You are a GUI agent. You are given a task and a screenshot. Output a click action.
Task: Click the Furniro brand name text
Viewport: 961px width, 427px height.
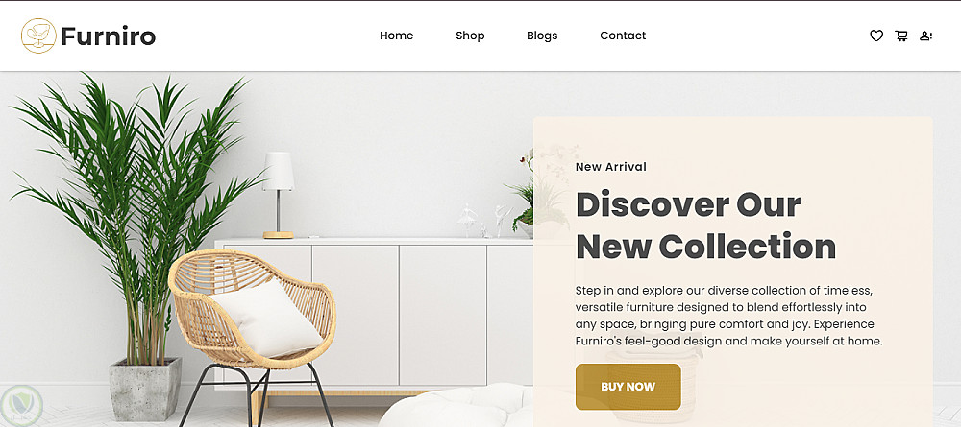point(108,36)
